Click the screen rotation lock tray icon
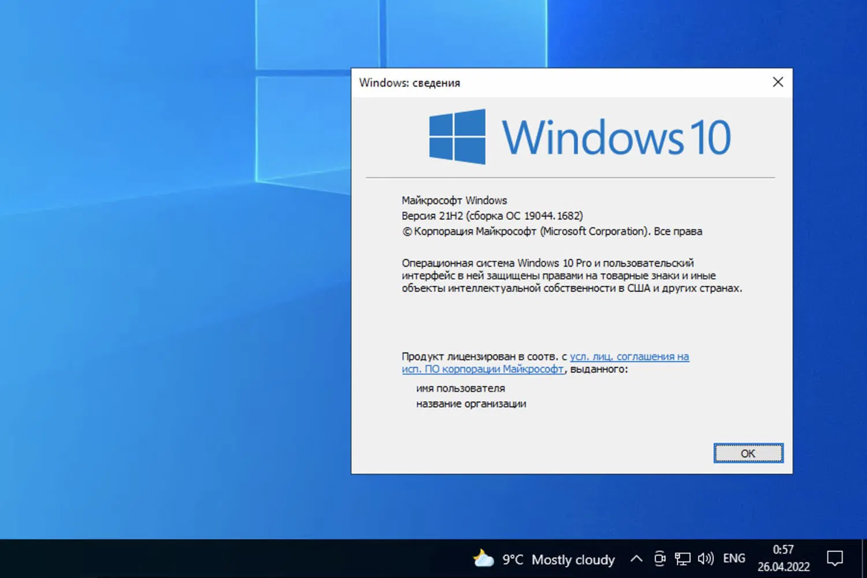 659,558
